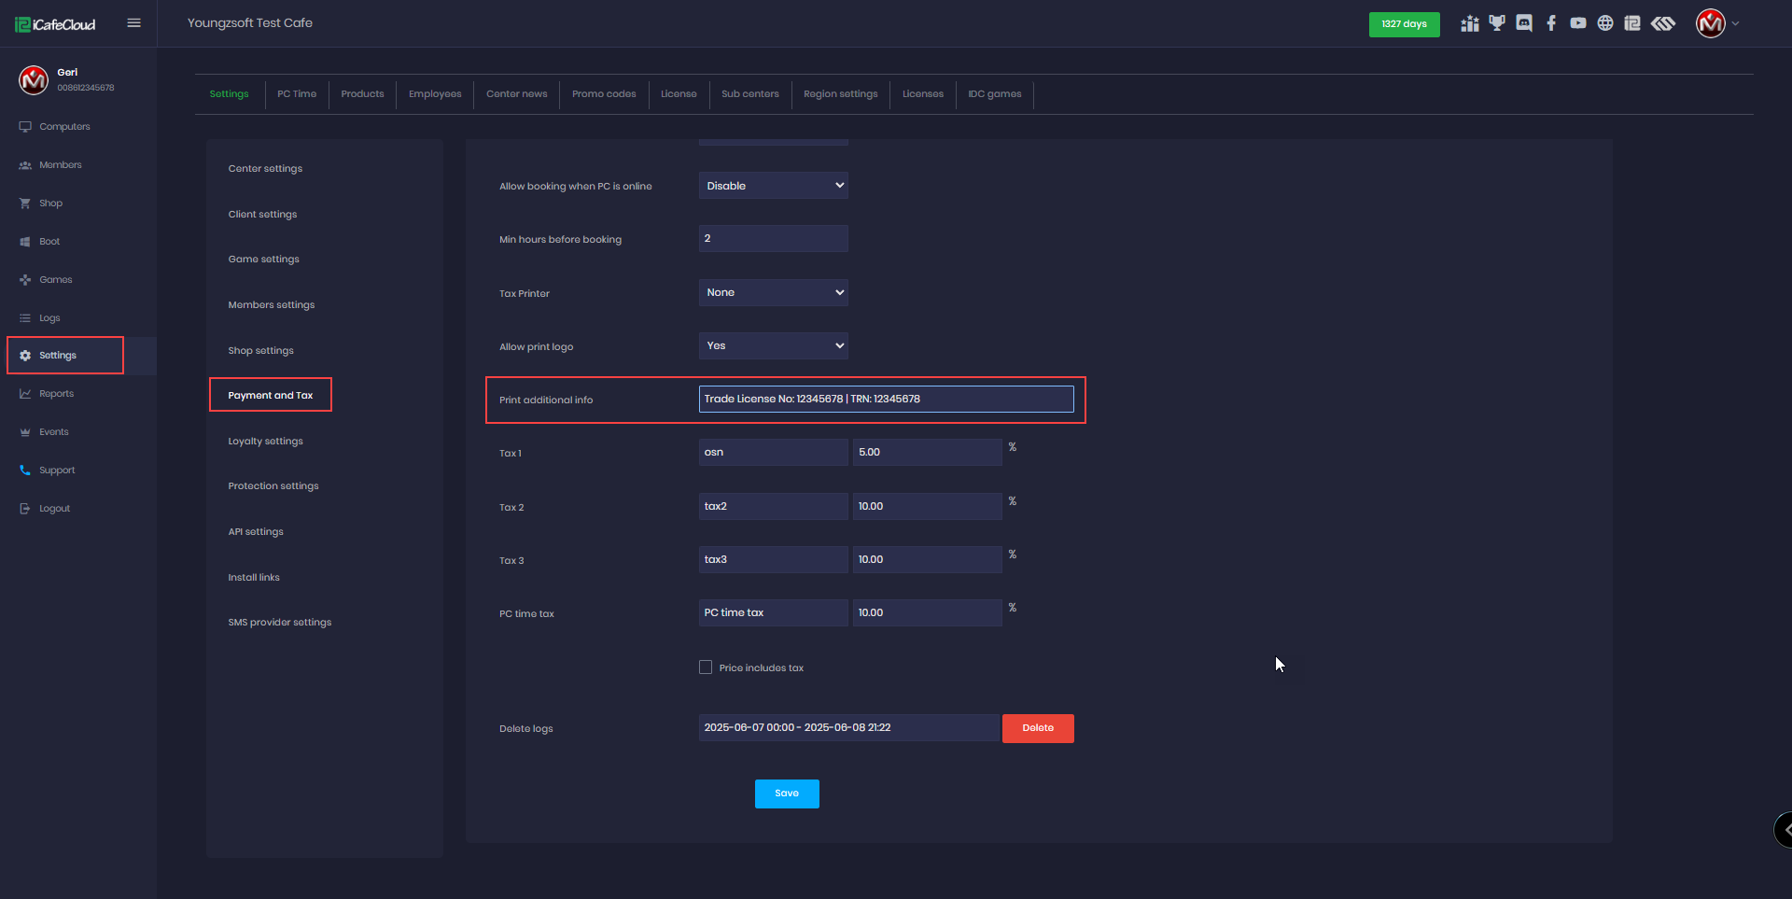This screenshot has height=899, width=1792.
Task: Click the trophy icon in the header
Action: click(1497, 23)
